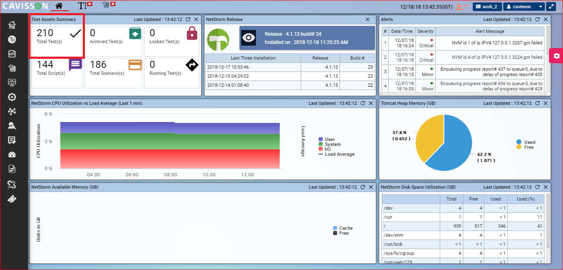Open the 210 Total Test(s) card
The width and height of the screenshot is (563, 270).
point(57,42)
